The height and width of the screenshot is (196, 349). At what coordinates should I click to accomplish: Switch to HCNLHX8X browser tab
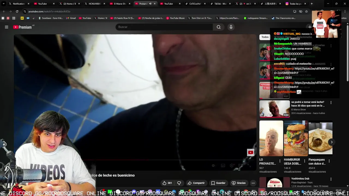tap(95, 4)
